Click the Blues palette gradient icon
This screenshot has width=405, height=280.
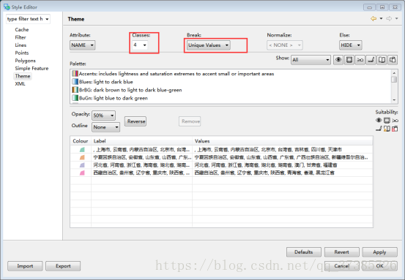click(x=75, y=82)
